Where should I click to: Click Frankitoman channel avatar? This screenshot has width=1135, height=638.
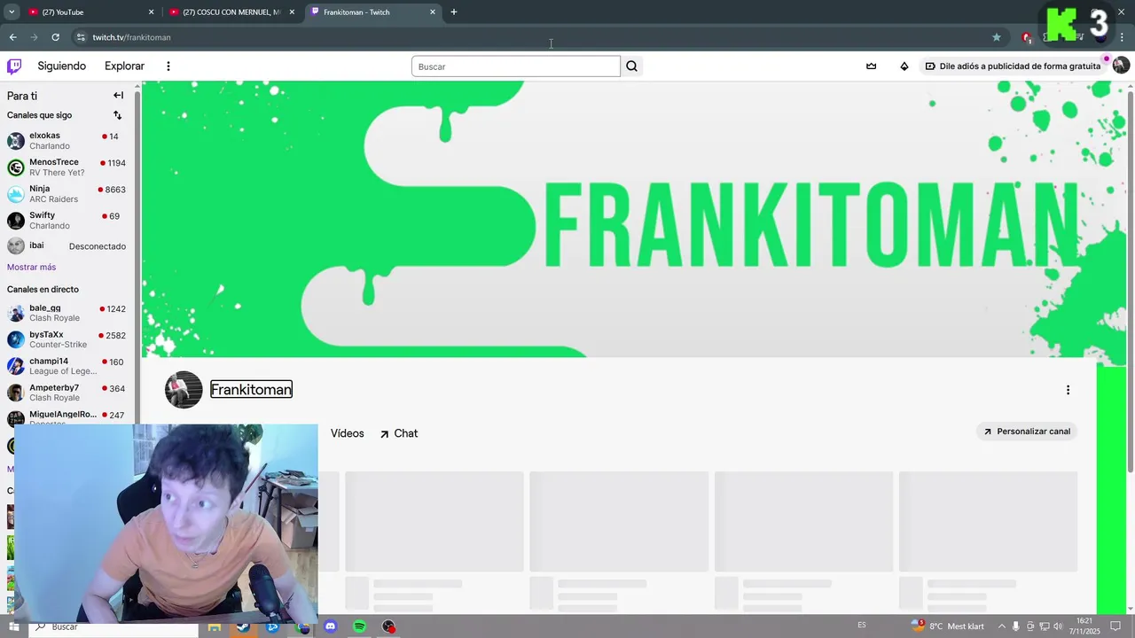(x=184, y=390)
